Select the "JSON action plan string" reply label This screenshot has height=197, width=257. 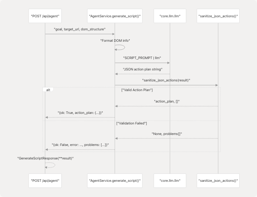pyautogui.click(x=142, y=68)
